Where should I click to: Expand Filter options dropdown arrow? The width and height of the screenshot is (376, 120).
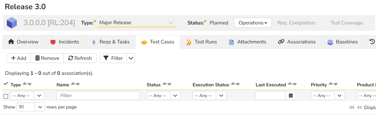[x=131, y=58]
